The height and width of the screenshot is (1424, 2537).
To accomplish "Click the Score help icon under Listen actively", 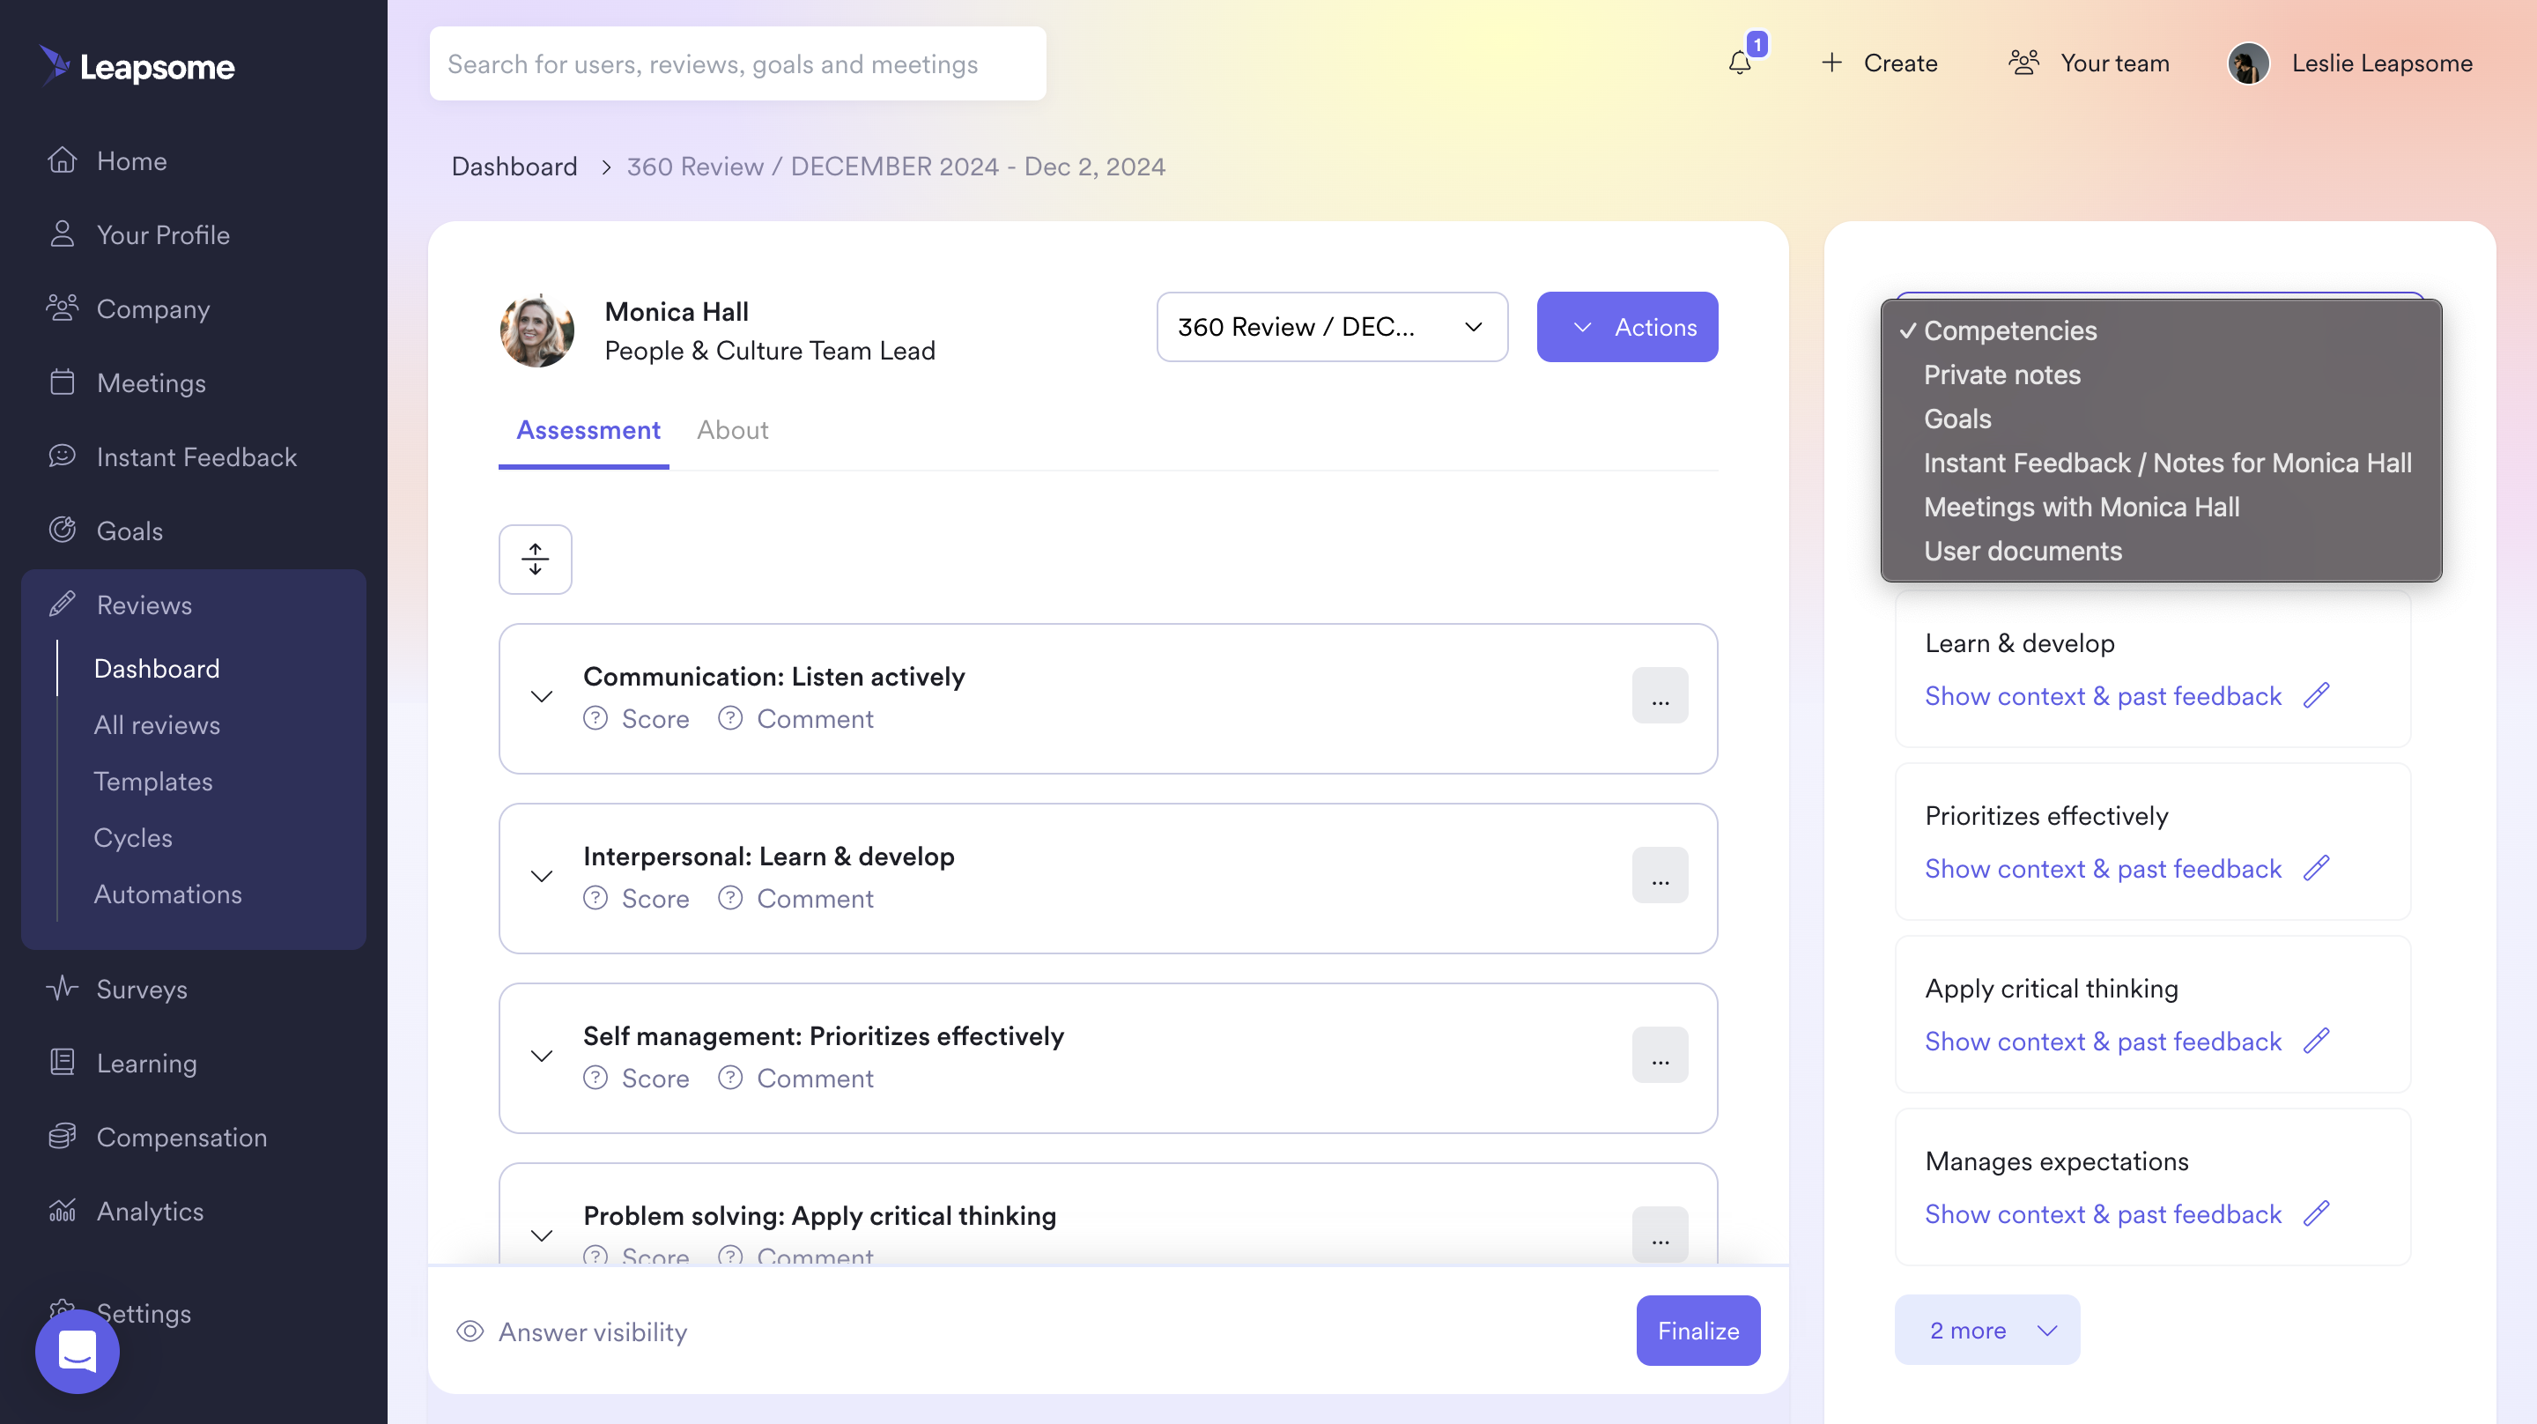I will point(595,718).
